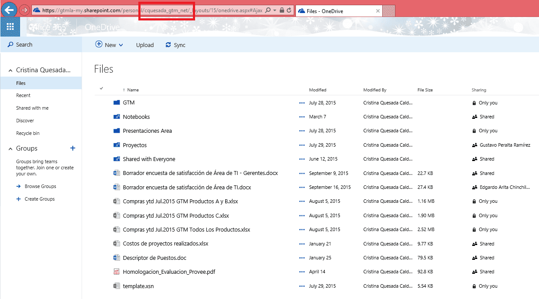
Task: Click Shared people icon for Notebooks row
Action: (474, 117)
